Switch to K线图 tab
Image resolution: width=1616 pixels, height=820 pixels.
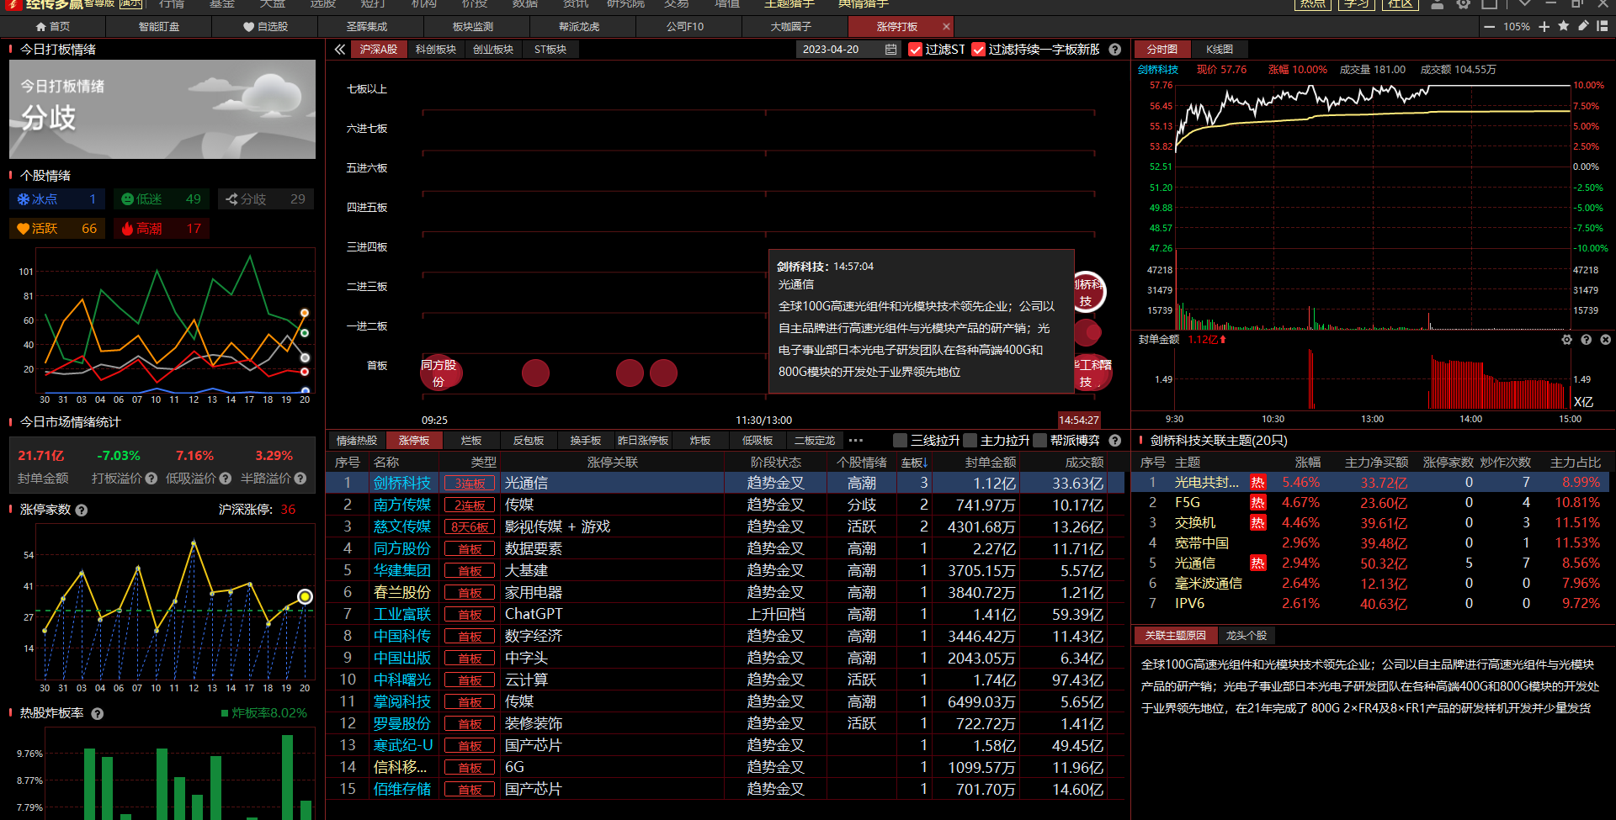[x=1220, y=50]
